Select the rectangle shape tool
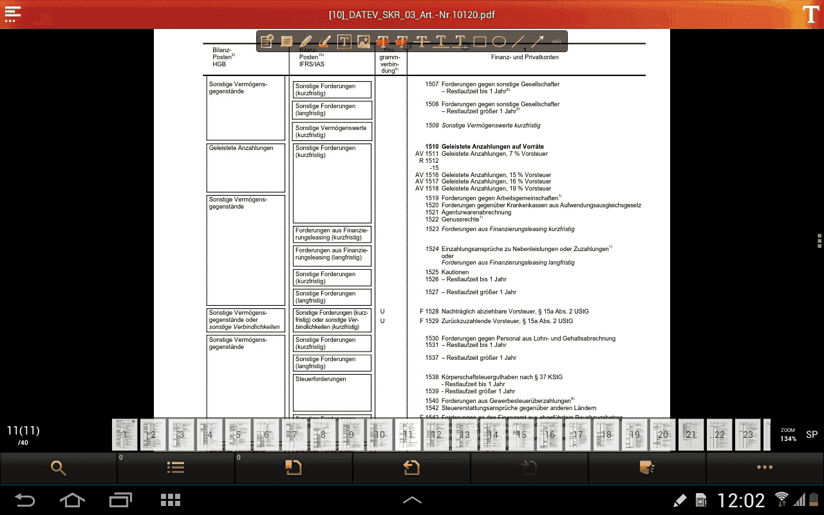This screenshot has height=515, width=824. pyautogui.click(x=480, y=42)
